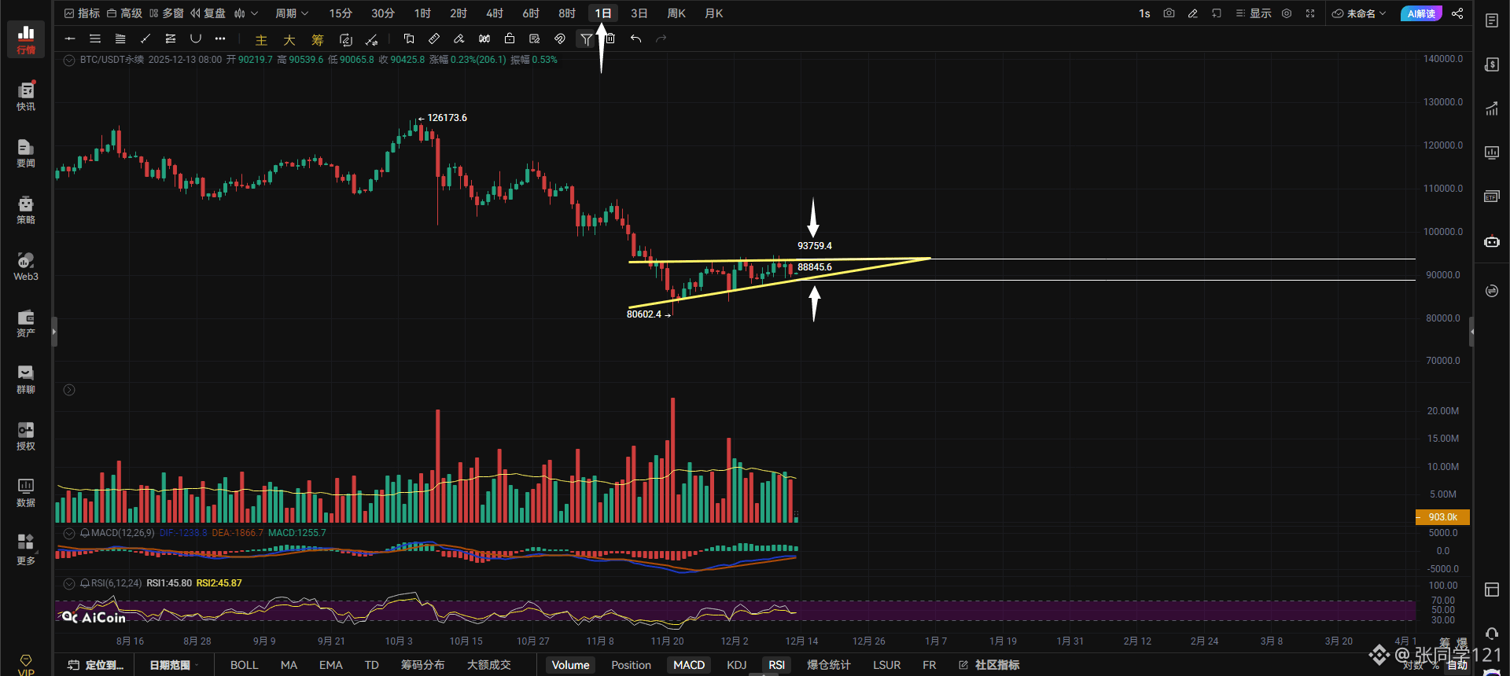Enable the Position indicator
Screen dimensions: 1510x676
[631, 665]
